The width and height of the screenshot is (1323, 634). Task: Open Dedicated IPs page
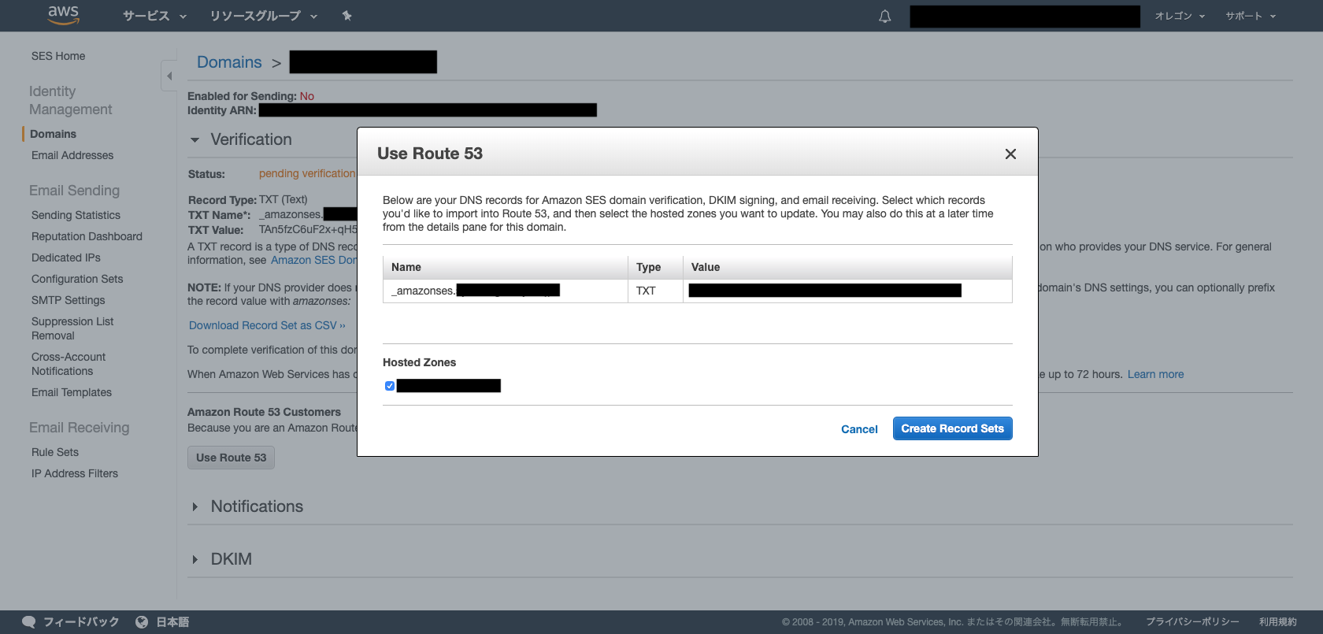pos(66,258)
